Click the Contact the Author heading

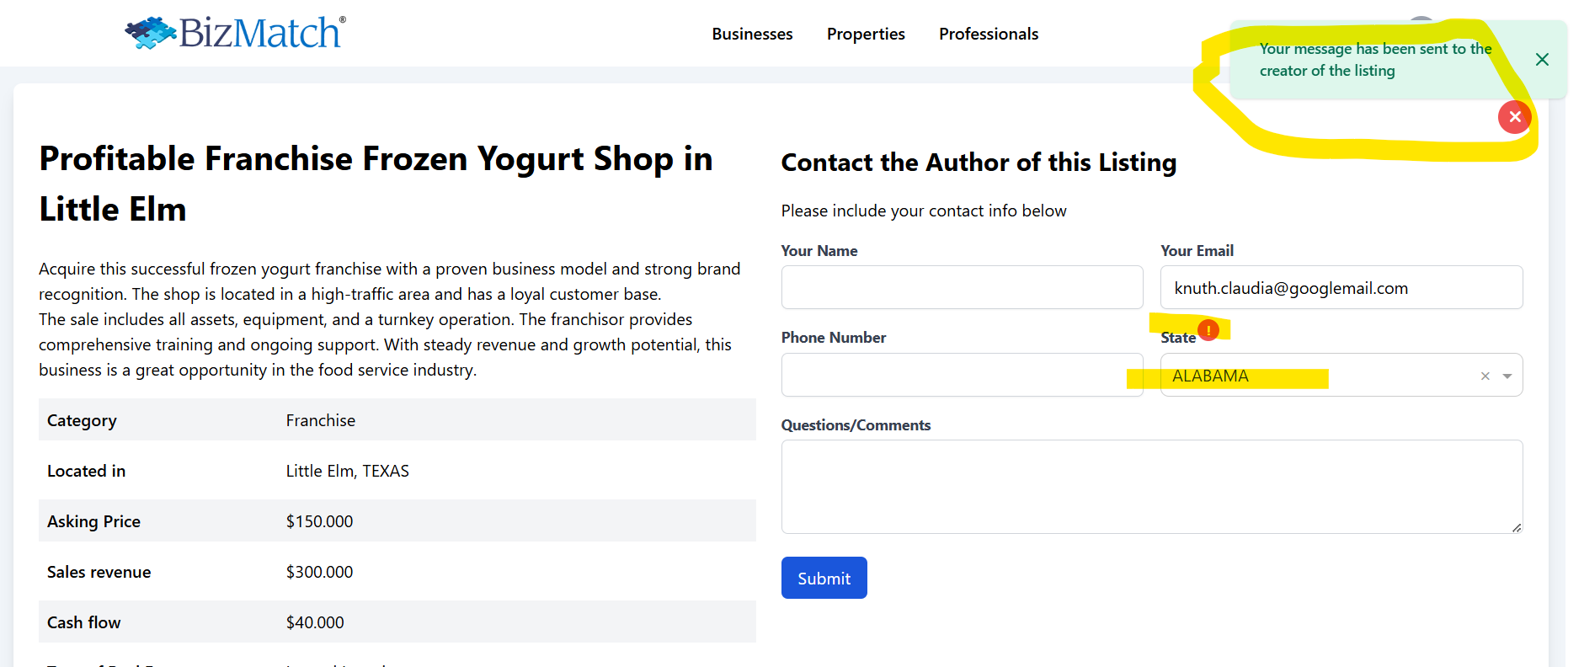(x=979, y=163)
